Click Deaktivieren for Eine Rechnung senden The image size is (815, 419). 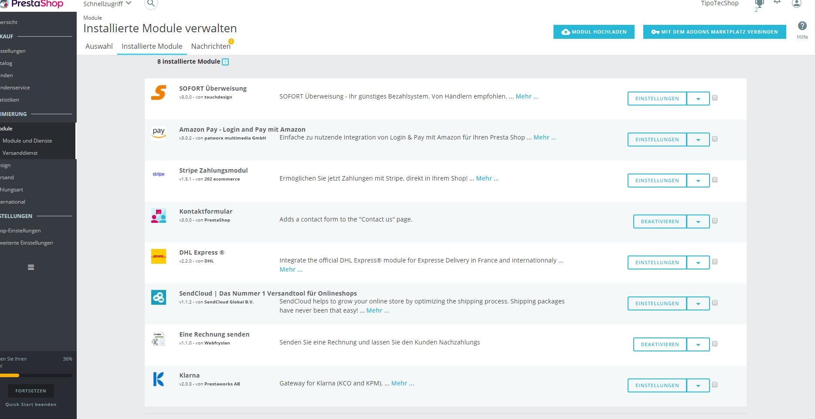tap(660, 344)
